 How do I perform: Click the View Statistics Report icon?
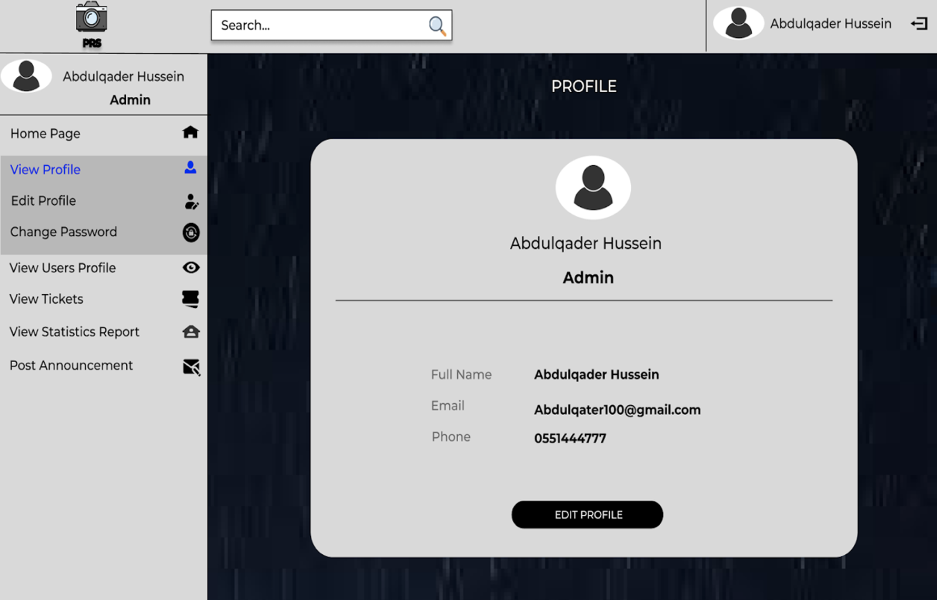(x=191, y=332)
